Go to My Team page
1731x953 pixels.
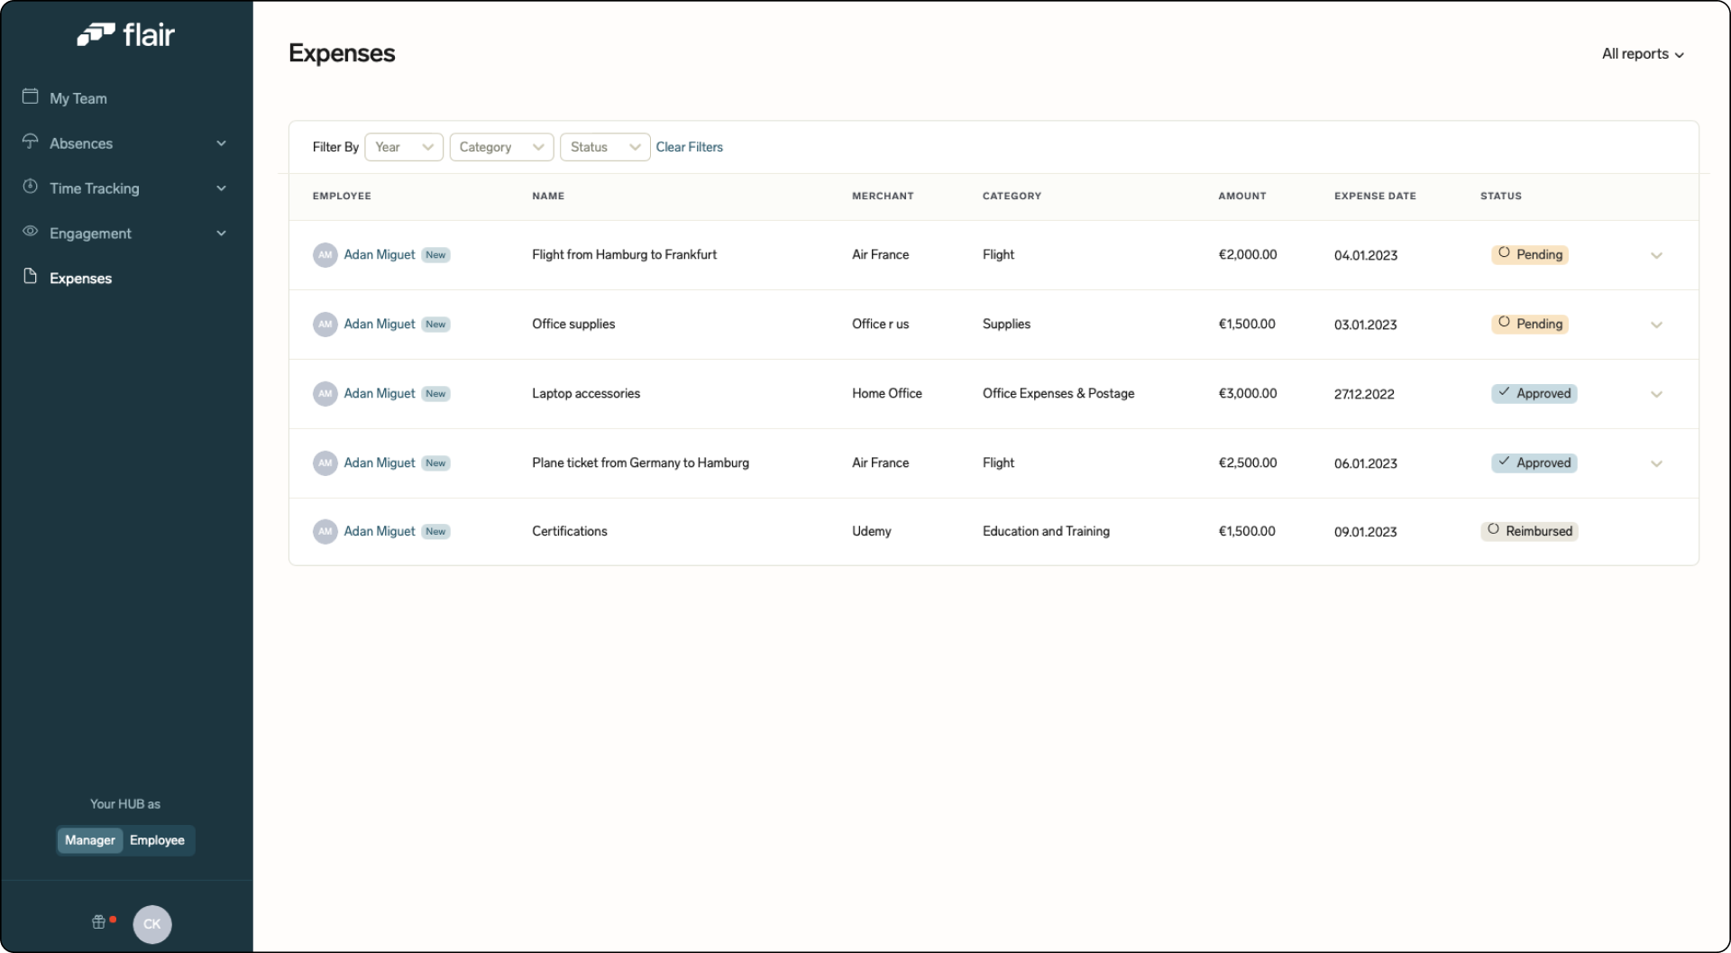(78, 98)
